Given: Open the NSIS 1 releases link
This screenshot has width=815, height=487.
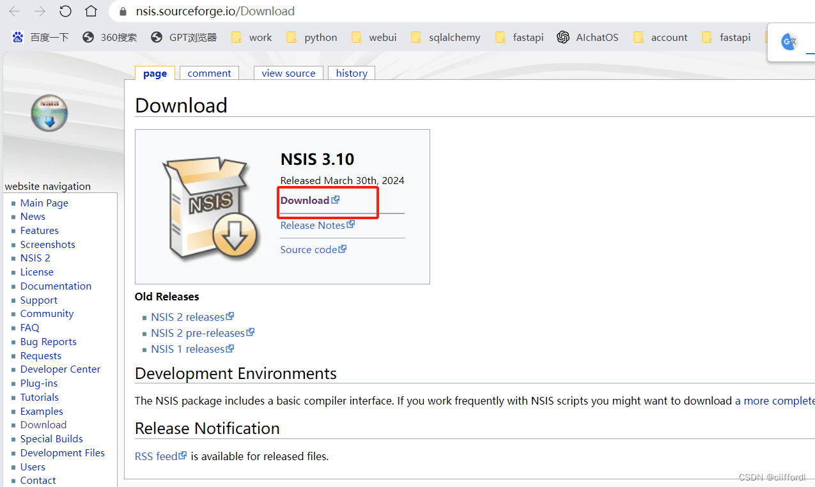Looking at the screenshot, I should 192,349.
